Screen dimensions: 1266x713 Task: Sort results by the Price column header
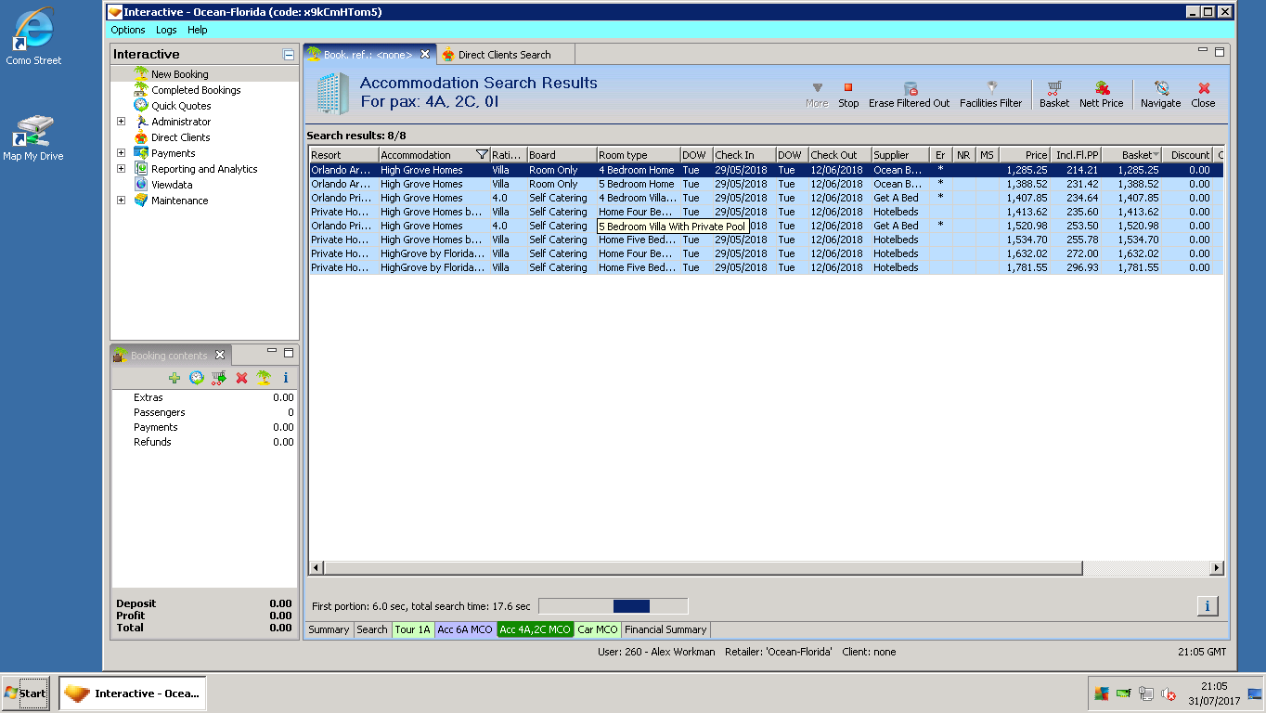click(x=1025, y=155)
